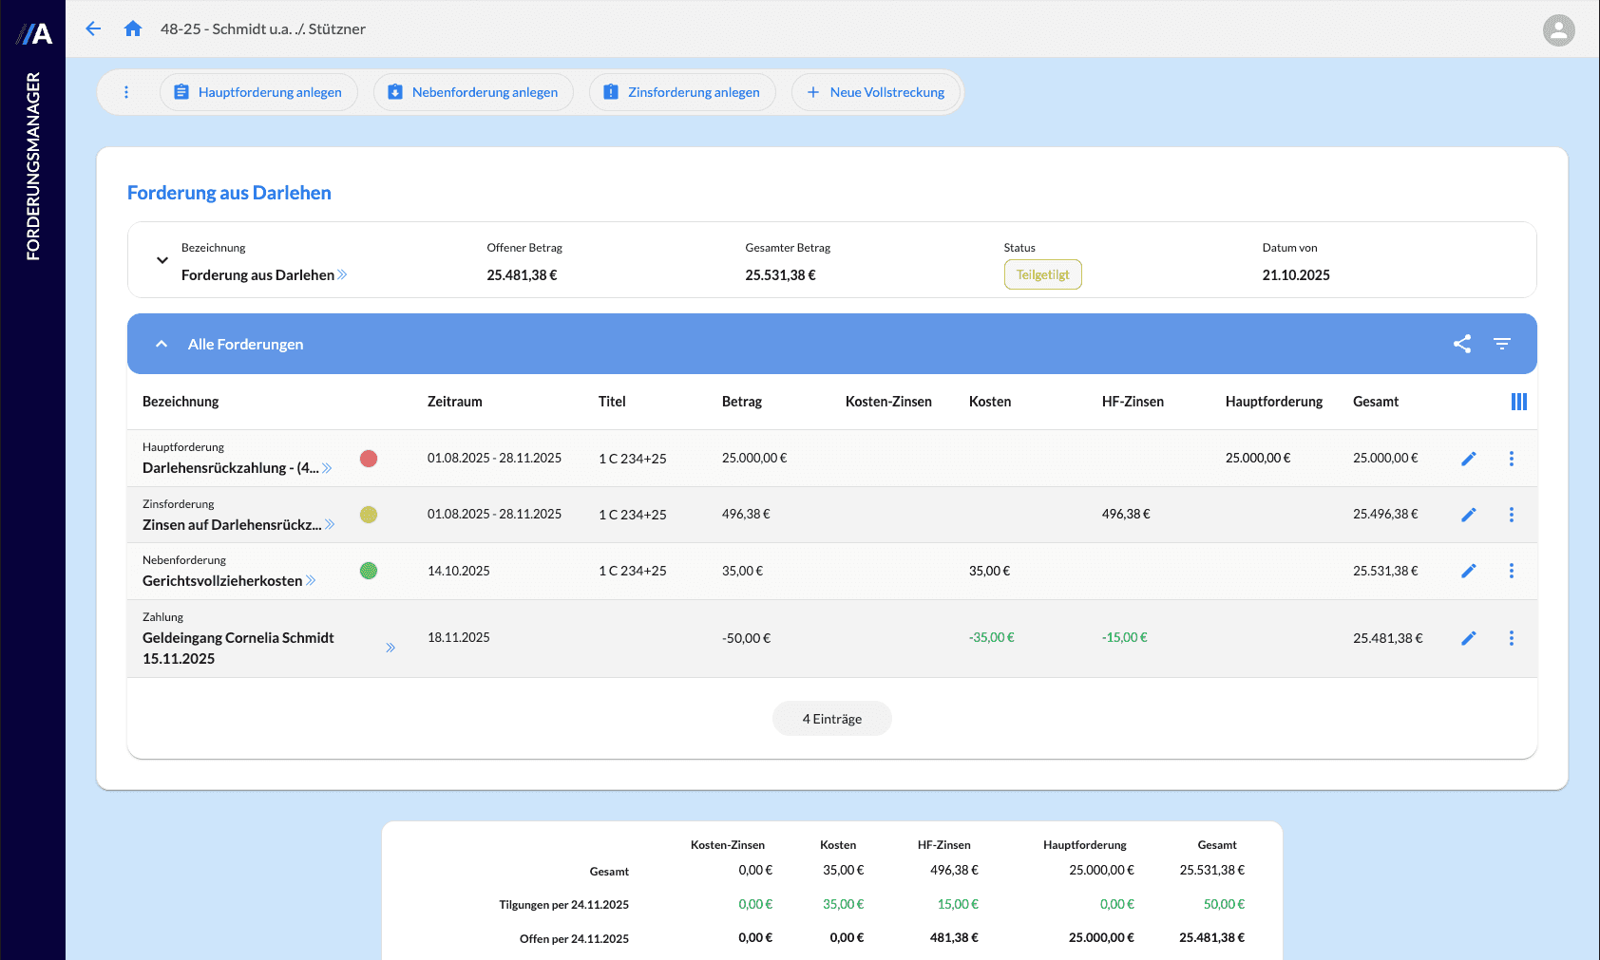This screenshot has width=1600, height=960.
Task: Collapse the Alle Forderungen section
Action: [162, 344]
